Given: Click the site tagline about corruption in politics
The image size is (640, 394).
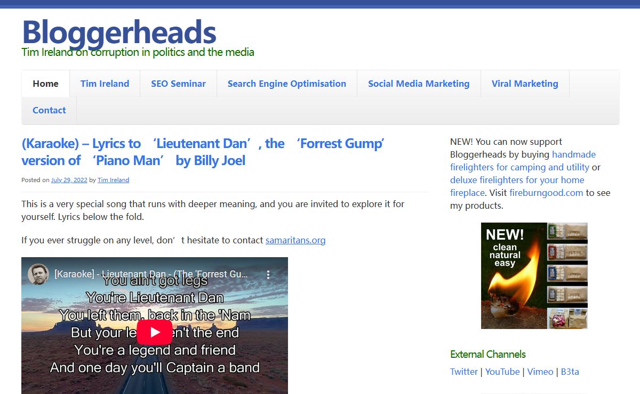Looking at the screenshot, I should [x=138, y=52].
